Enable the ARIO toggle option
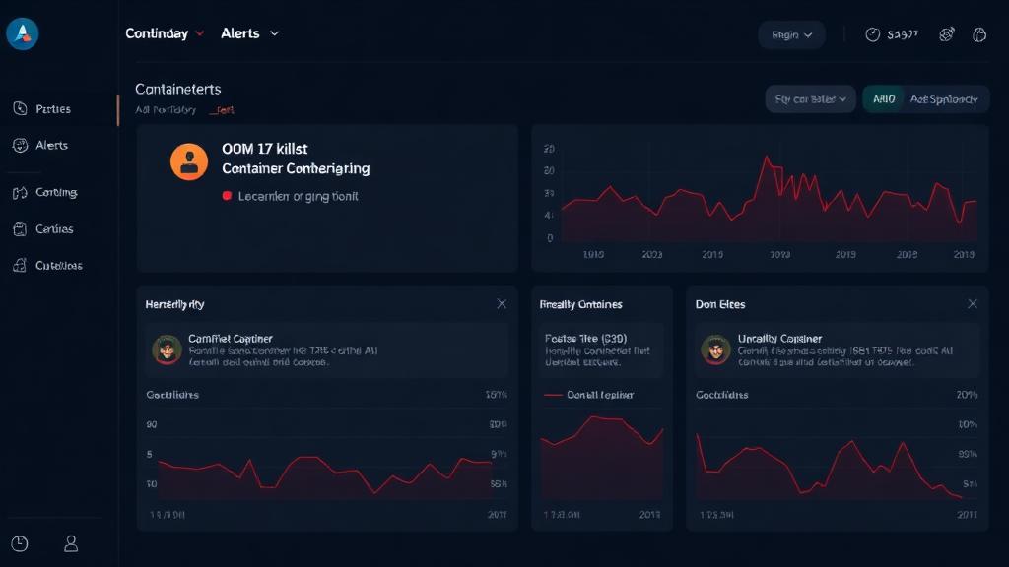 (x=883, y=98)
